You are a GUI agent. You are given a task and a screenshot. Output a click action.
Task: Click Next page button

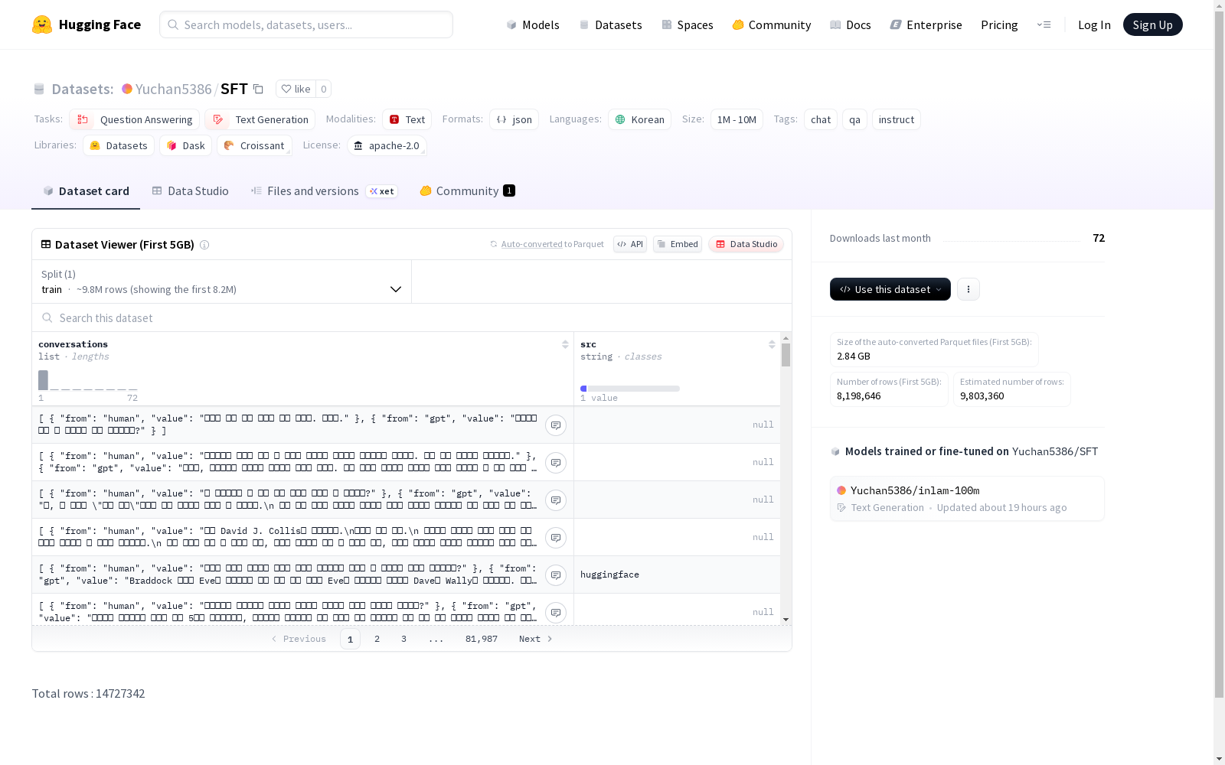pos(535,639)
